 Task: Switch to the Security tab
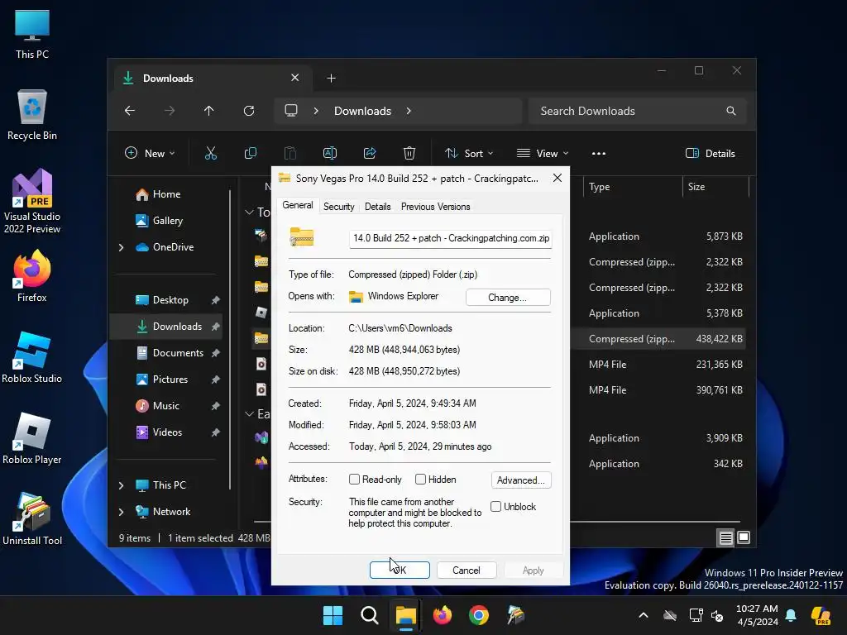pos(338,206)
